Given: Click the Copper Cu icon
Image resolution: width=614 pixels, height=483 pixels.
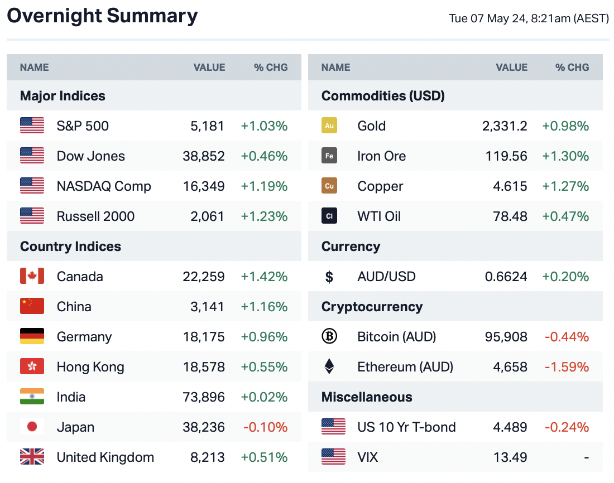Looking at the screenshot, I should point(329,186).
